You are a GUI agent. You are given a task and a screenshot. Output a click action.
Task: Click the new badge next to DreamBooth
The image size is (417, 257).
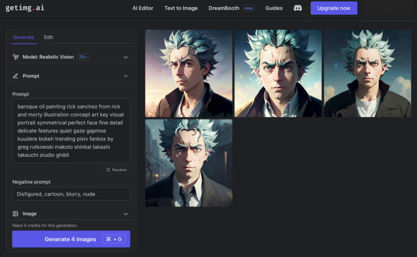[x=248, y=8]
